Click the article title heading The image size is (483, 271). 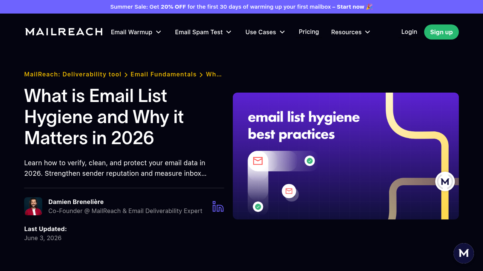coord(104,117)
